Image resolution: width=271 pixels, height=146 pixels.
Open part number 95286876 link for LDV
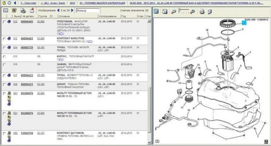[x=26, y=93]
